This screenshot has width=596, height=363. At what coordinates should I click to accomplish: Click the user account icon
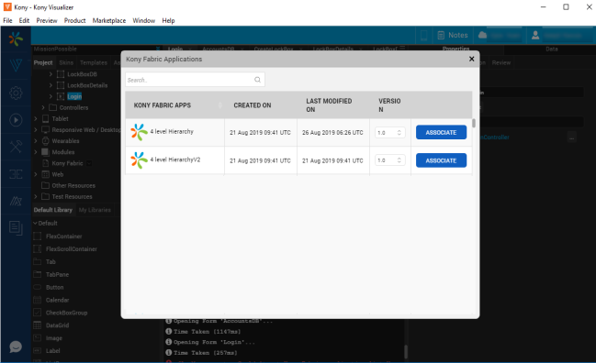point(535,35)
